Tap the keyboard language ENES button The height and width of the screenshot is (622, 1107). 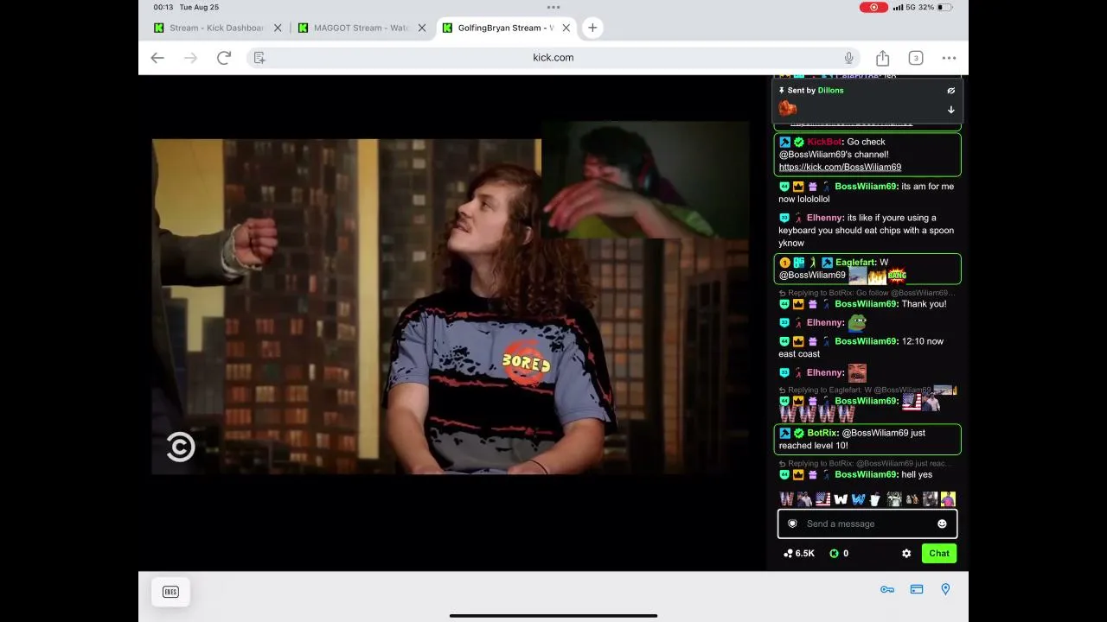[x=170, y=592]
